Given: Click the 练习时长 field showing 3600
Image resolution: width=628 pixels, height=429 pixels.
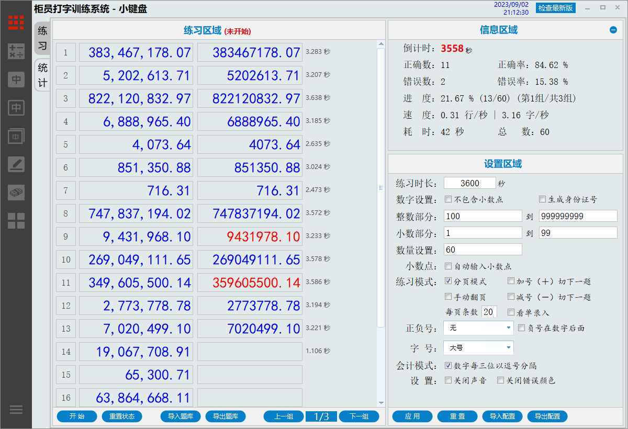Looking at the screenshot, I should pyautogui.click(x=469, y=183).
